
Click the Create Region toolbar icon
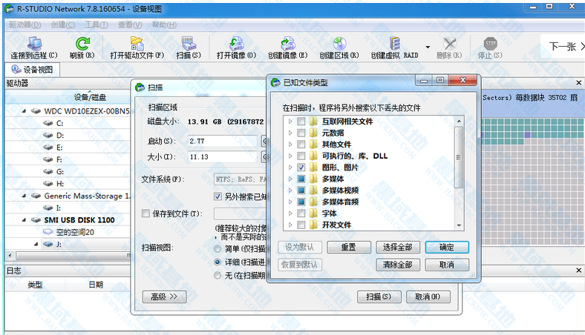pos(339,44)
